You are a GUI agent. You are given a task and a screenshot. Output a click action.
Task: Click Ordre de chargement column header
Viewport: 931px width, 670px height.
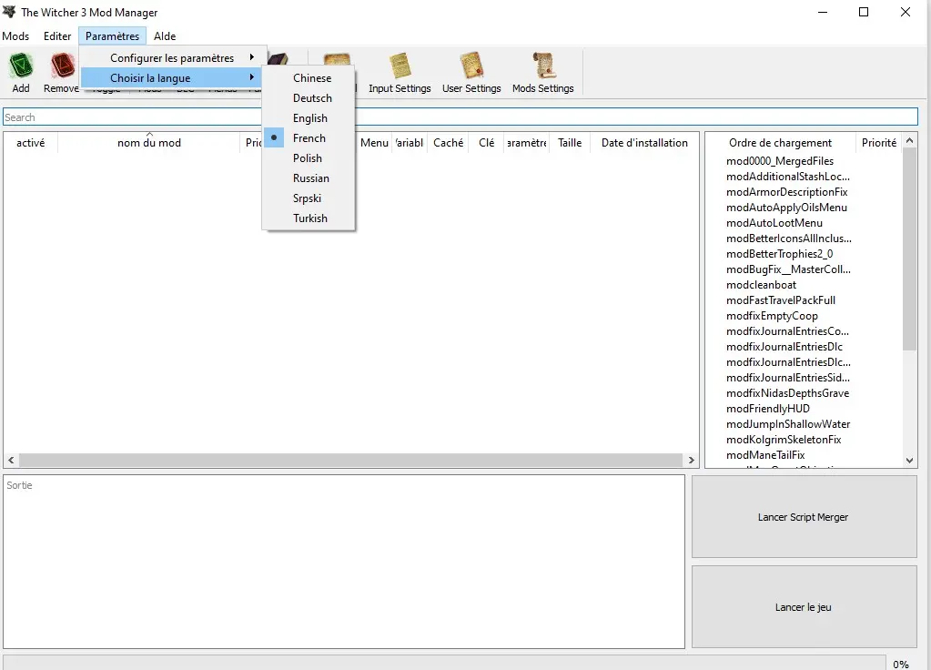[780, 143]
